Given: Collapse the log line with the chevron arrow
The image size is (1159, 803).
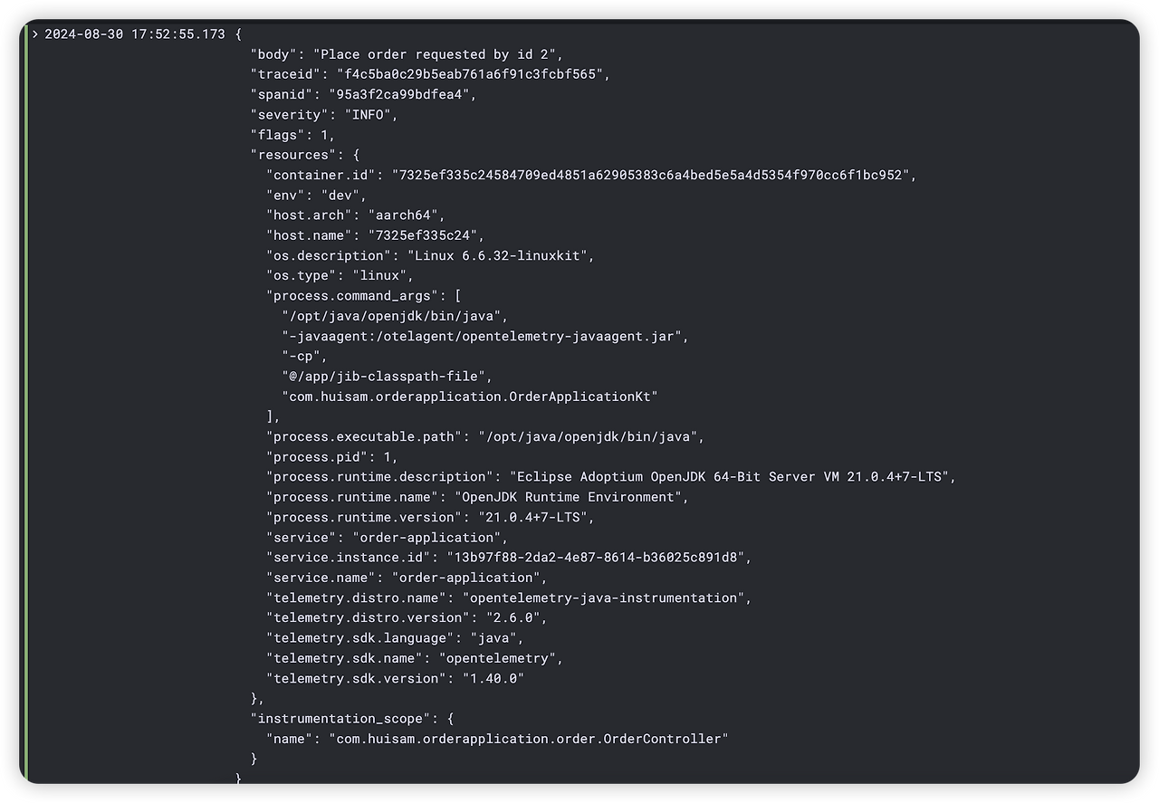Looking at the screenshot, I should 35,34.
